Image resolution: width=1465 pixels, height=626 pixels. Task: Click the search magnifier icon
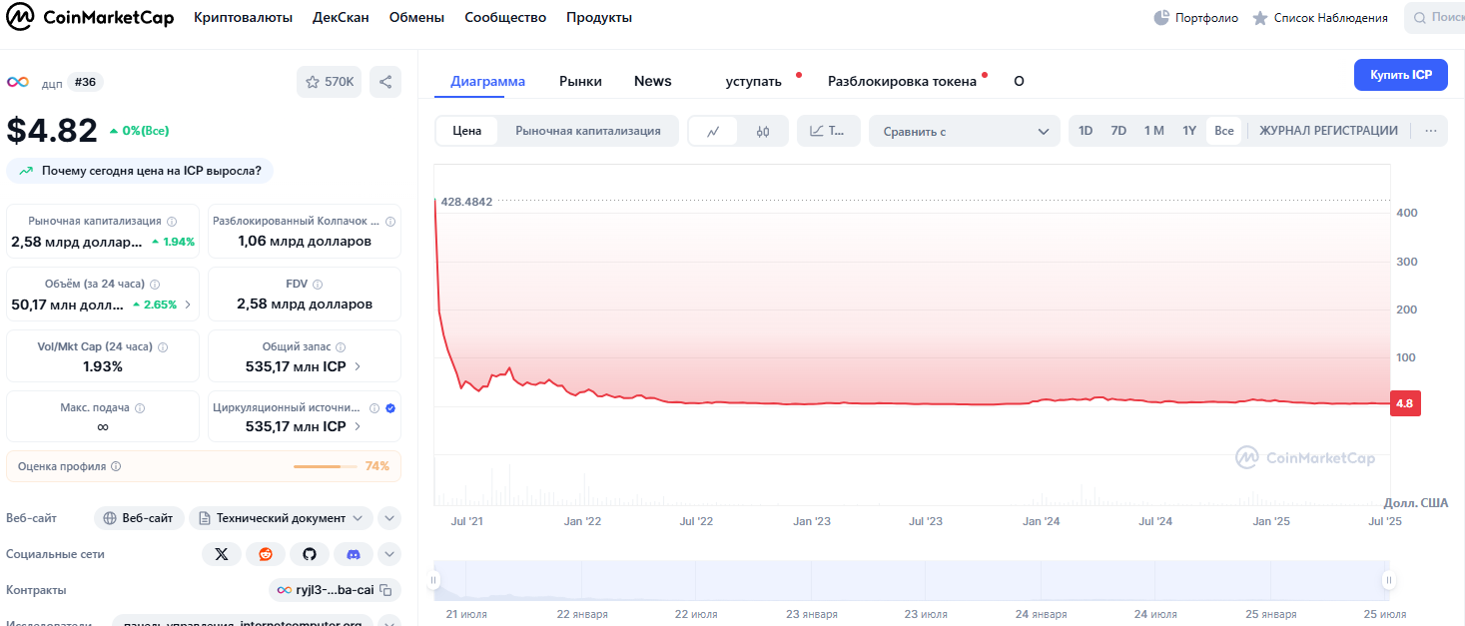pos(1420,18)
